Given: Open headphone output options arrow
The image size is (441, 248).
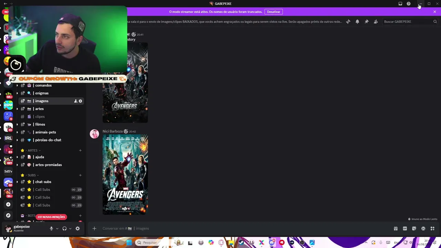Looking at the screenshot, I should point(70,228).
